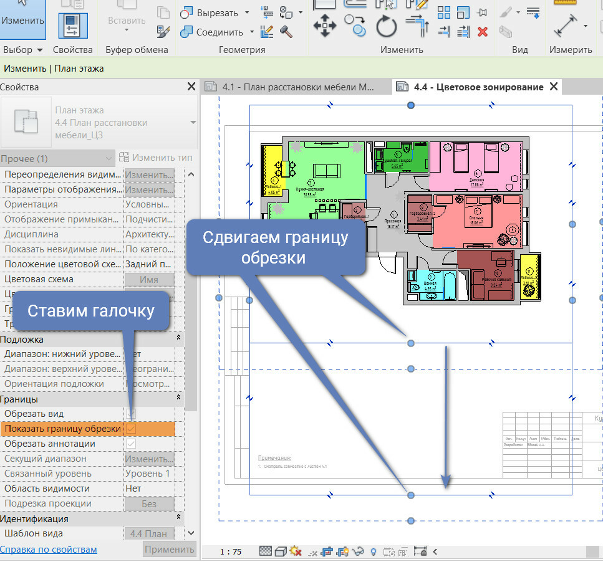Click the red X Delete icon

482,32
